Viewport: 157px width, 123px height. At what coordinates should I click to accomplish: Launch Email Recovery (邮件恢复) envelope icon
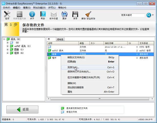(x=54, y=14)
